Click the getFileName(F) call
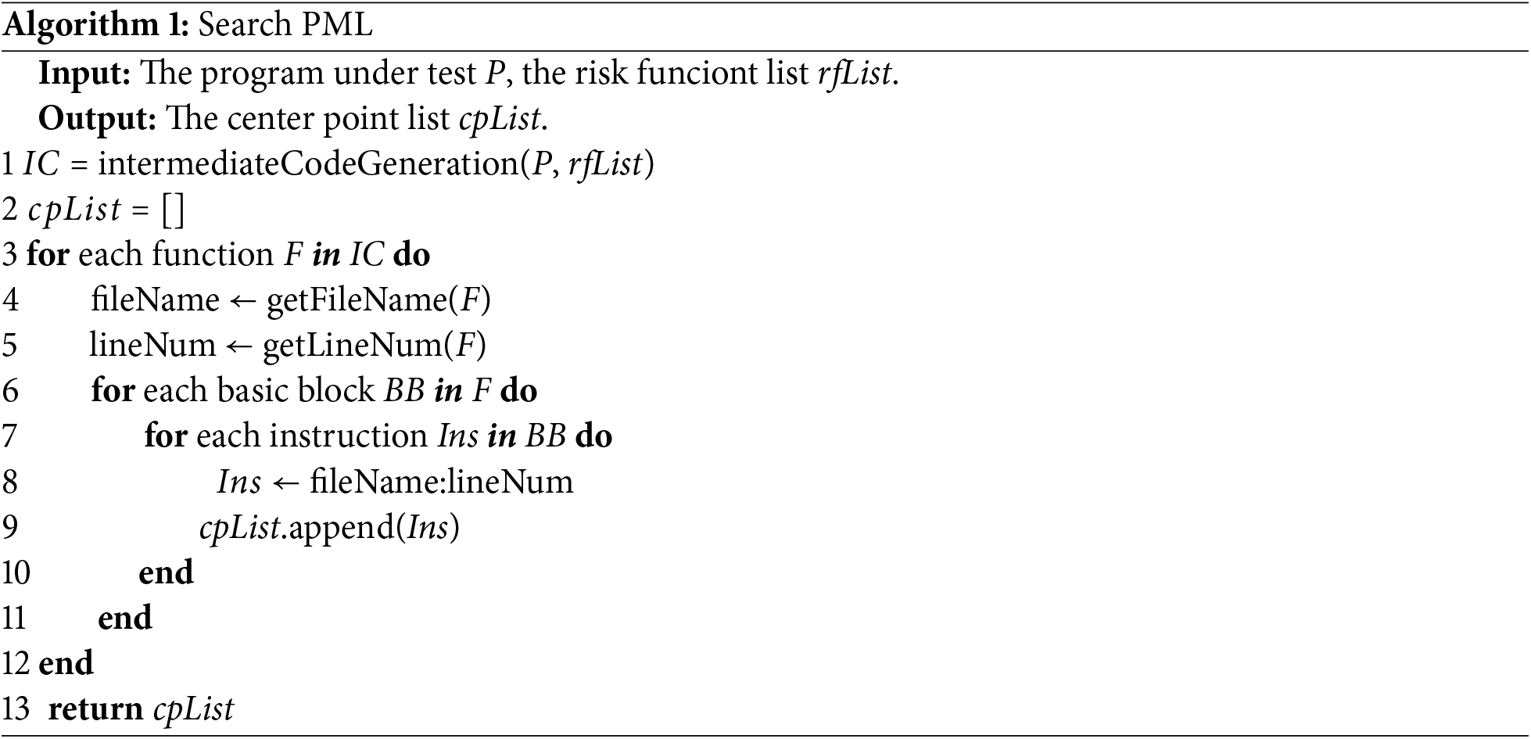The width and height of the screenshot is (1531, 739). pos(378,300)
